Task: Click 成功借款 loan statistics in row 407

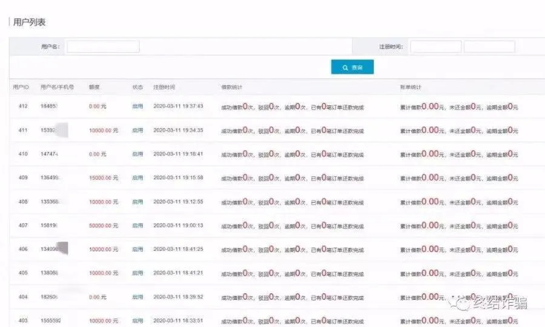Action: coord(292,225)
